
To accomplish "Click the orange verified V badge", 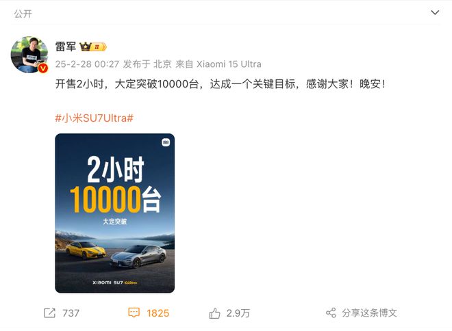I will 43,68.
